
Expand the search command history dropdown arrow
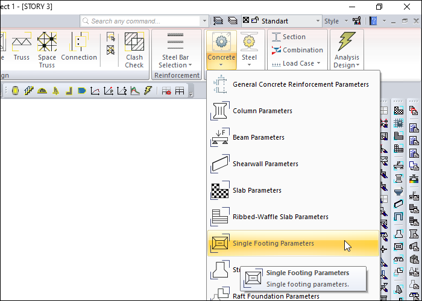204,21
